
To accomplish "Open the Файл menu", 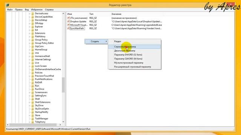I will (x=10, y=9).
